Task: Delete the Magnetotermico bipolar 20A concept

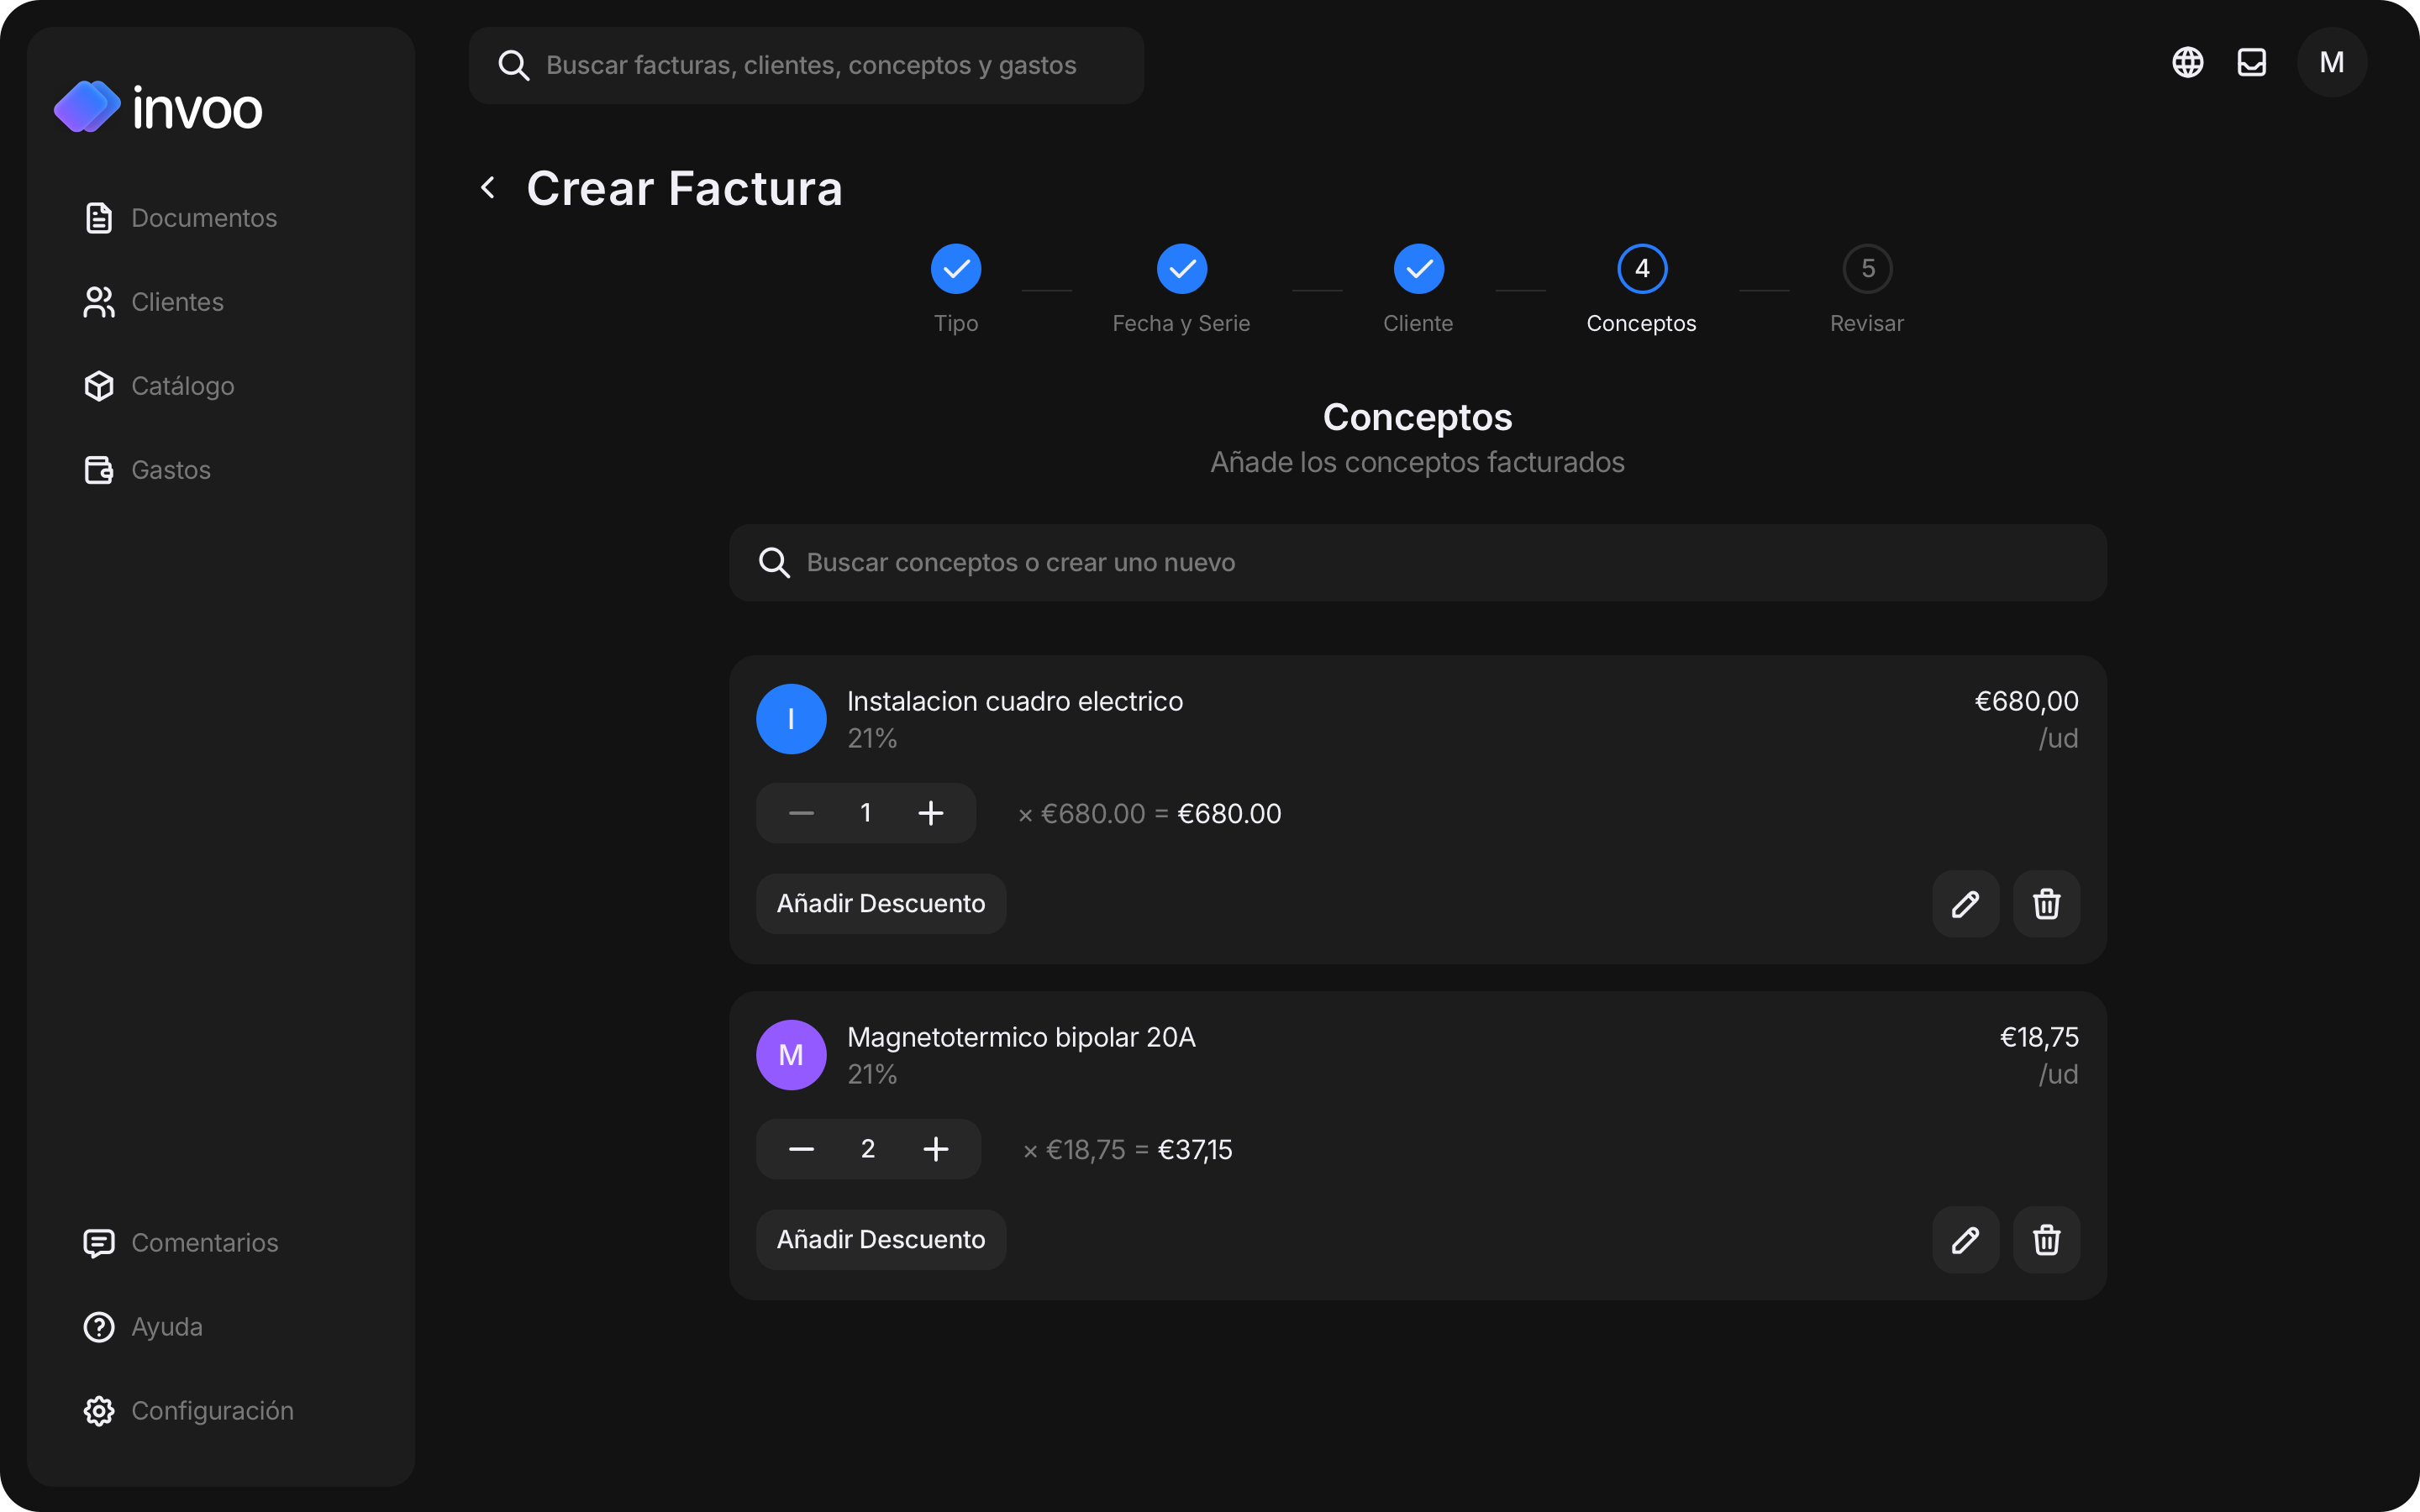Action: pyautogui.click(x=2046, y=1240)
